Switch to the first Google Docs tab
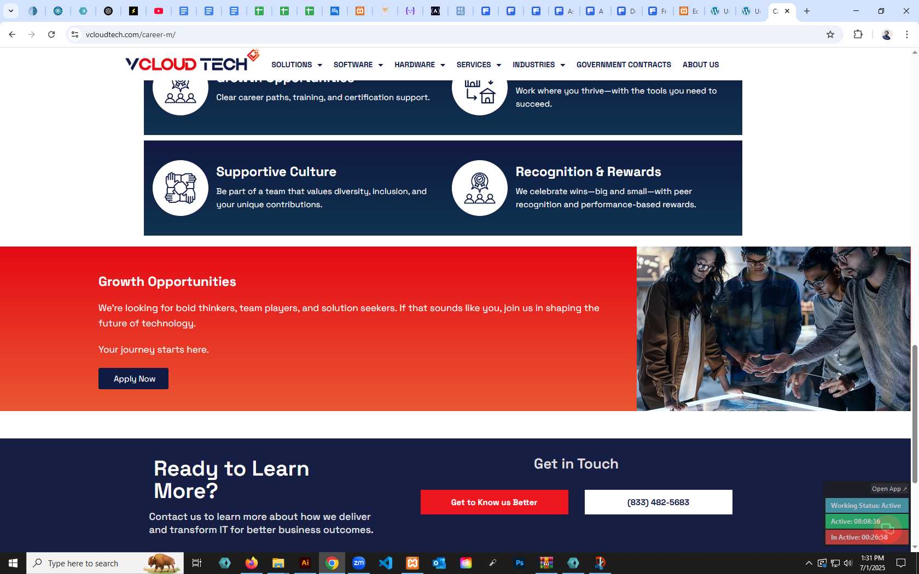The height and width of the screenshot is (574, 919). point(184,11)
